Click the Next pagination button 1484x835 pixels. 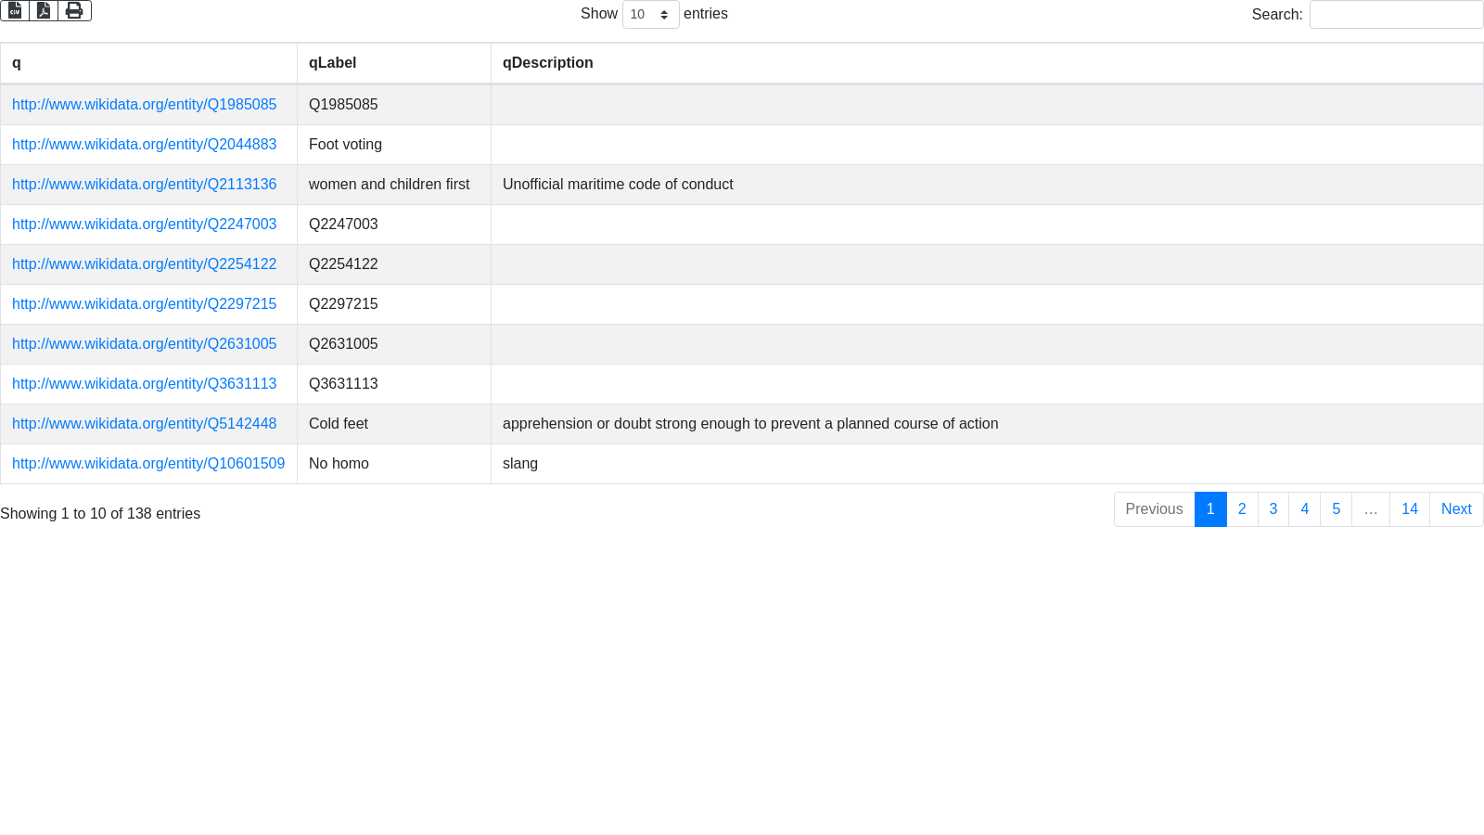pyautogui.click(x=1456, y=509)
